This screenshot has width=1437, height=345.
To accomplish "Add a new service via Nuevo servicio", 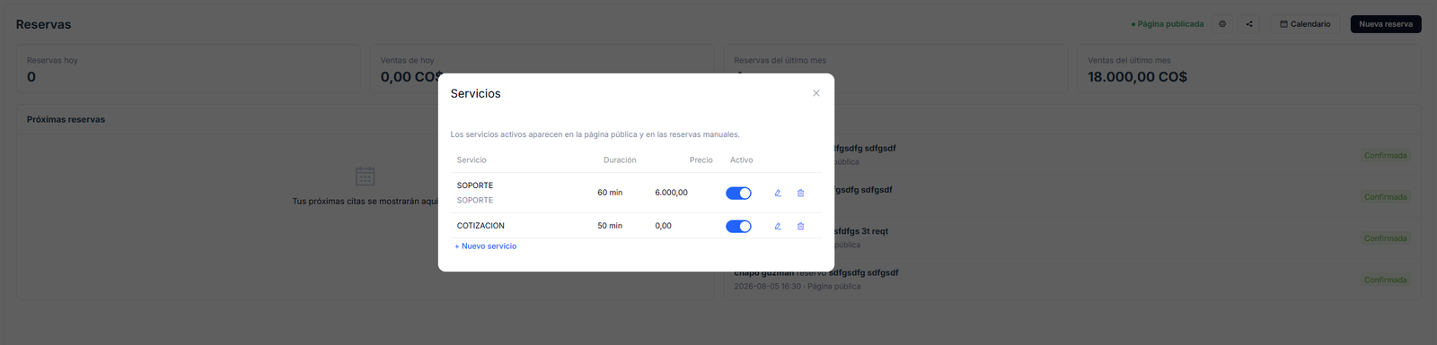I will click(x=486, y=246).
